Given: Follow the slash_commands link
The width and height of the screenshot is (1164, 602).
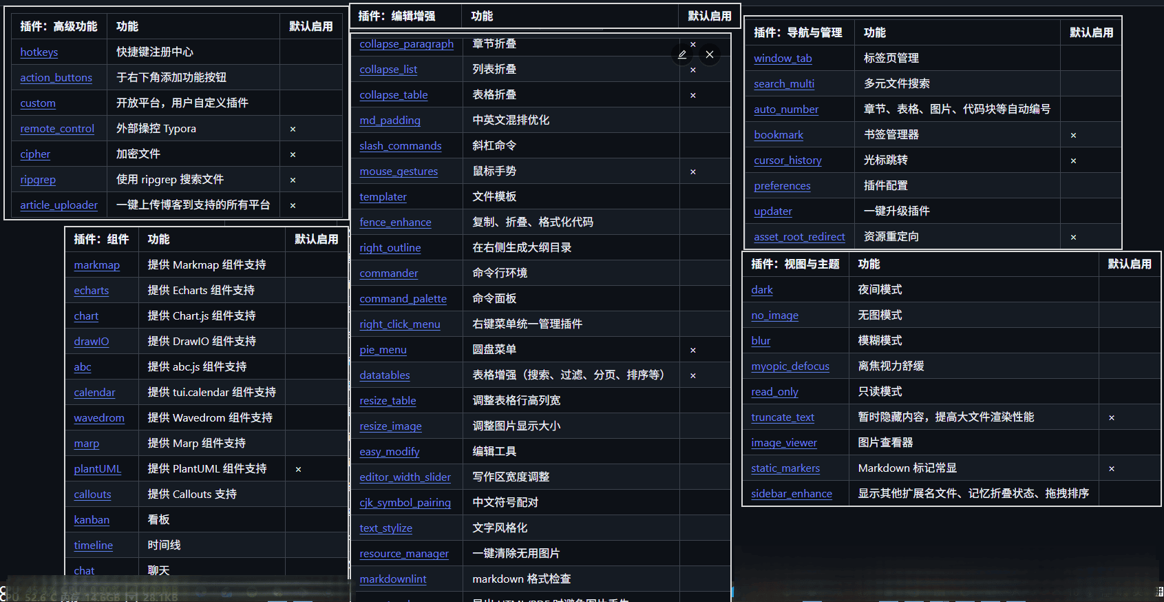Looking at the screenshot, I should click(401, 146).
